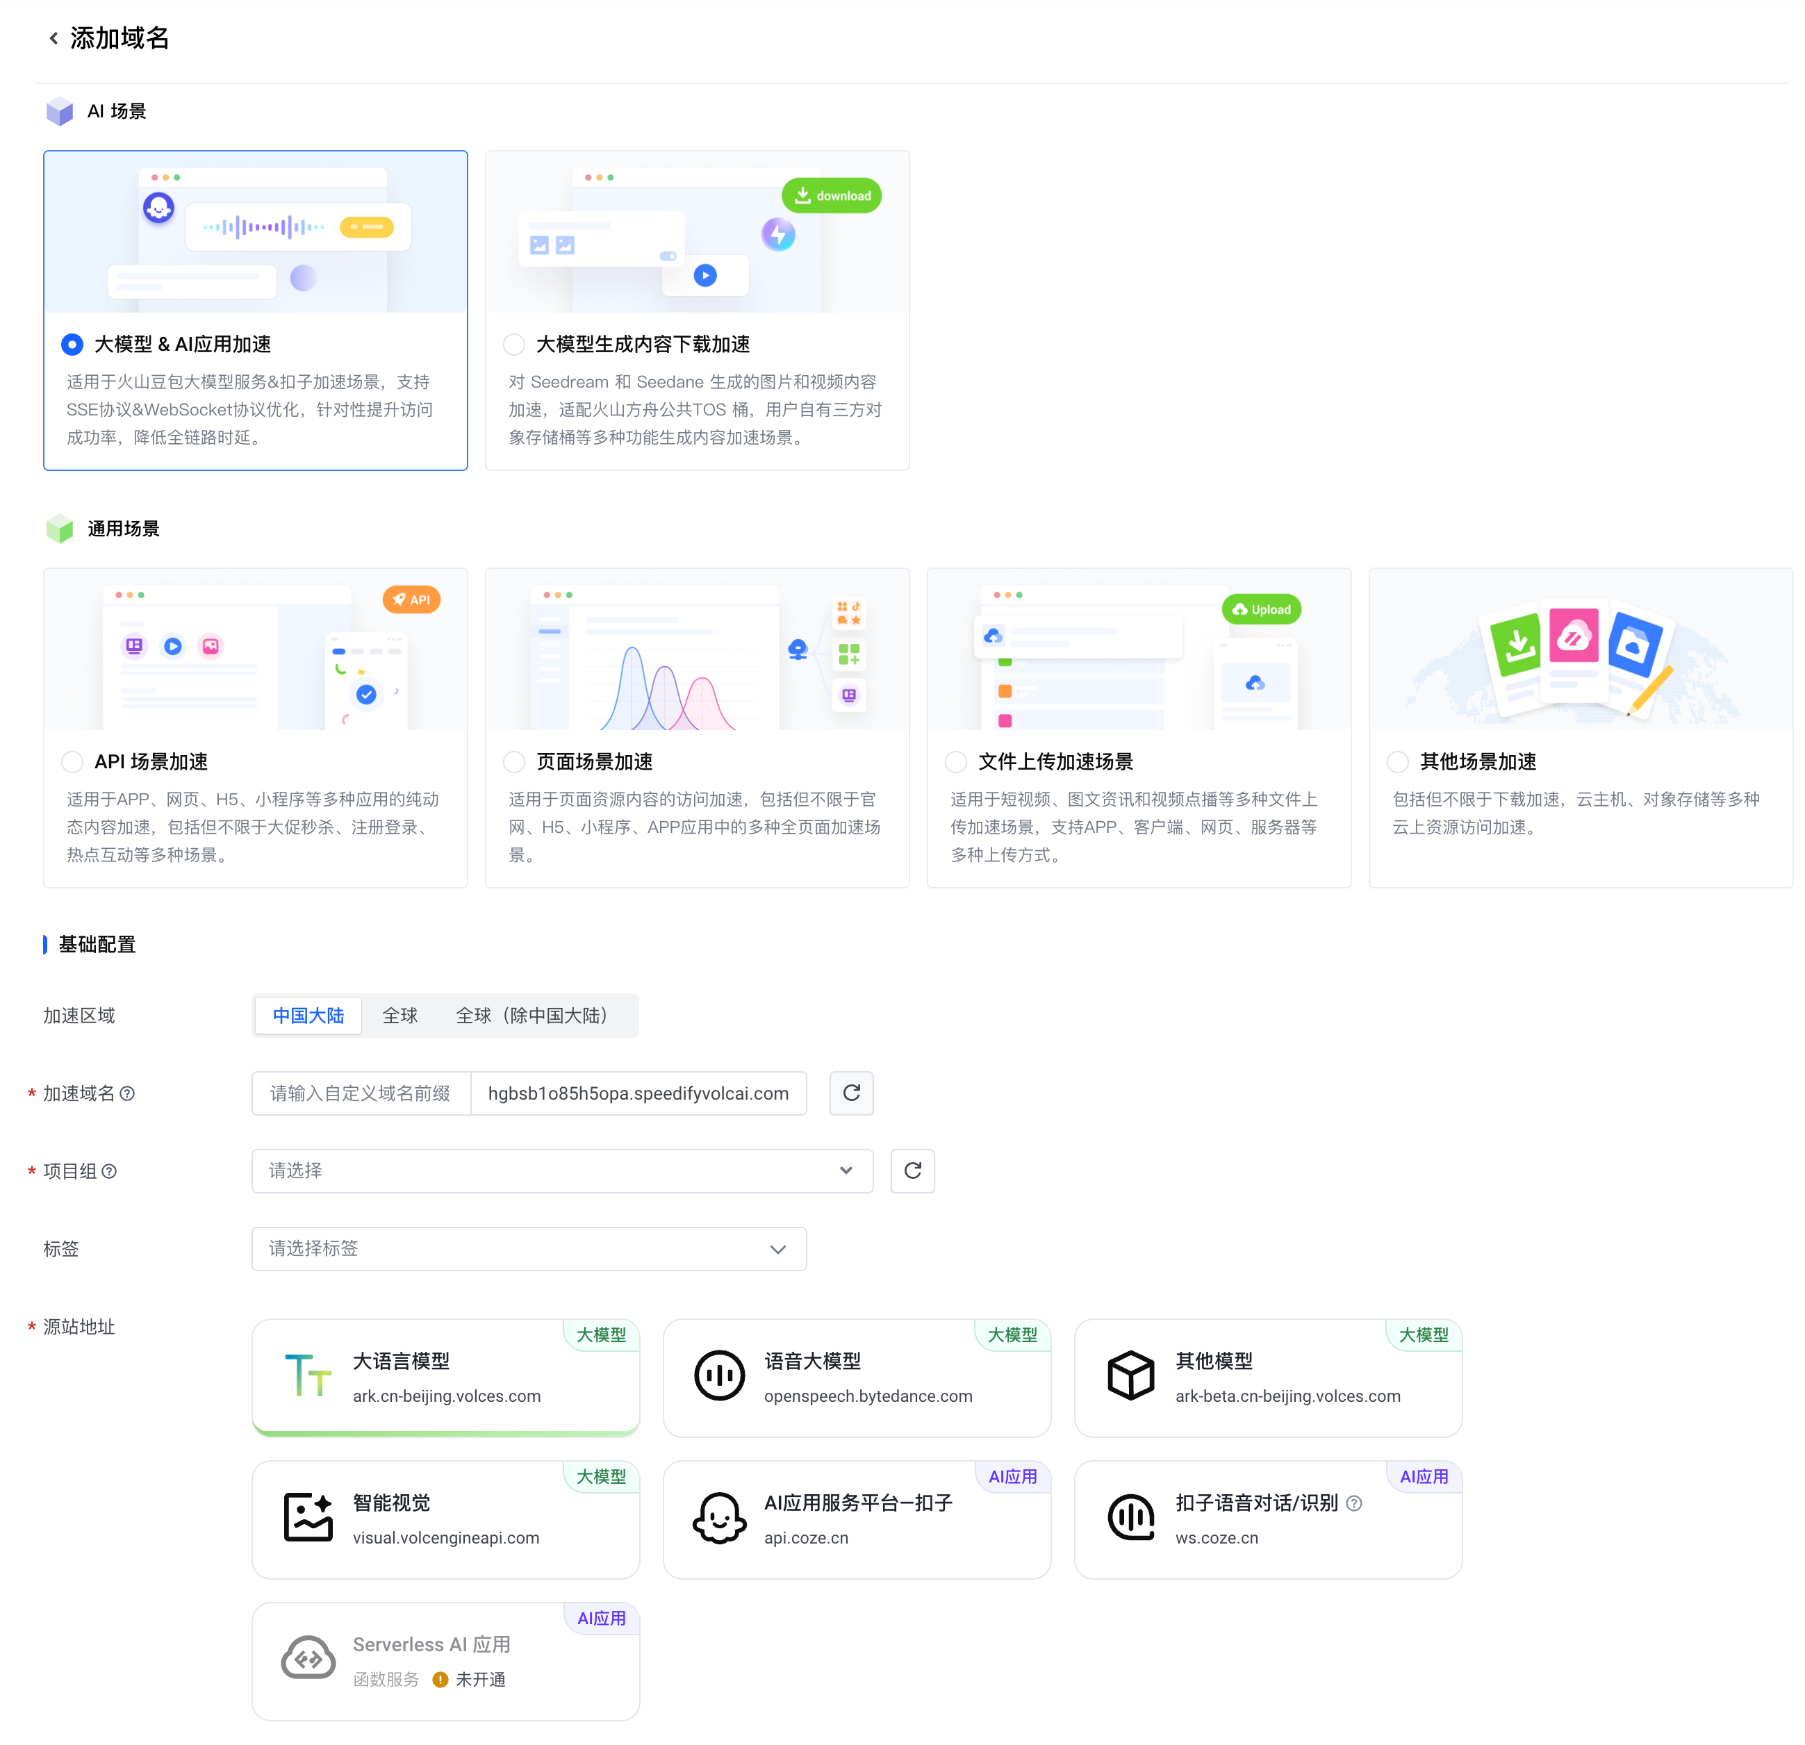The height and width of the screenshot is (1745, 1805).
Task: Select the API 场景加速 radio button
Action: click(x=72, y=761)
